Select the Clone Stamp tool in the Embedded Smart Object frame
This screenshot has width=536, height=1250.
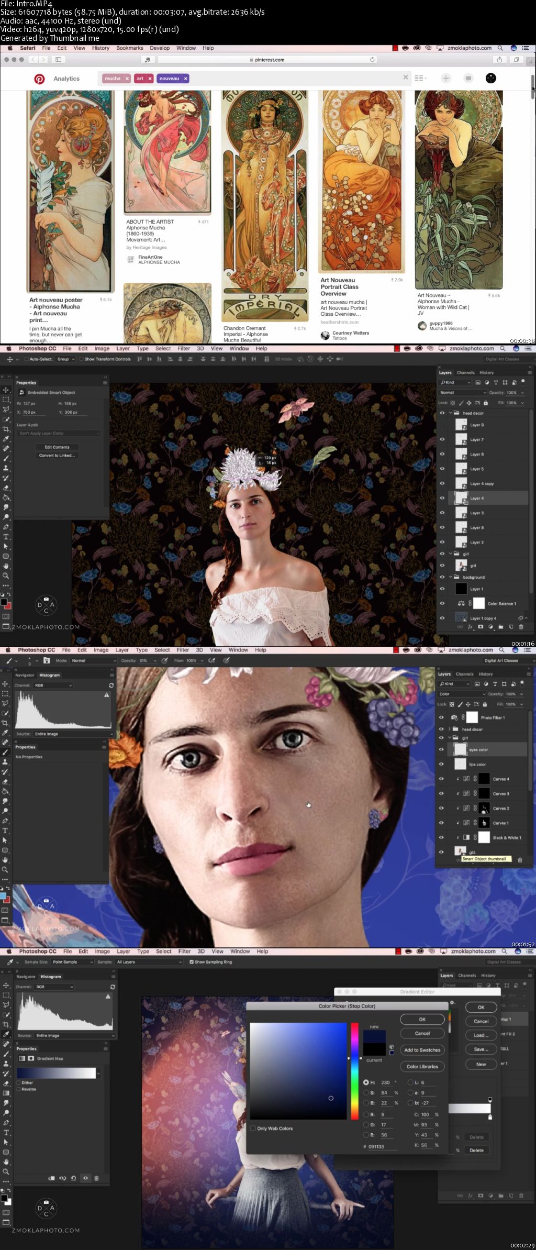[x=6, y=468]
